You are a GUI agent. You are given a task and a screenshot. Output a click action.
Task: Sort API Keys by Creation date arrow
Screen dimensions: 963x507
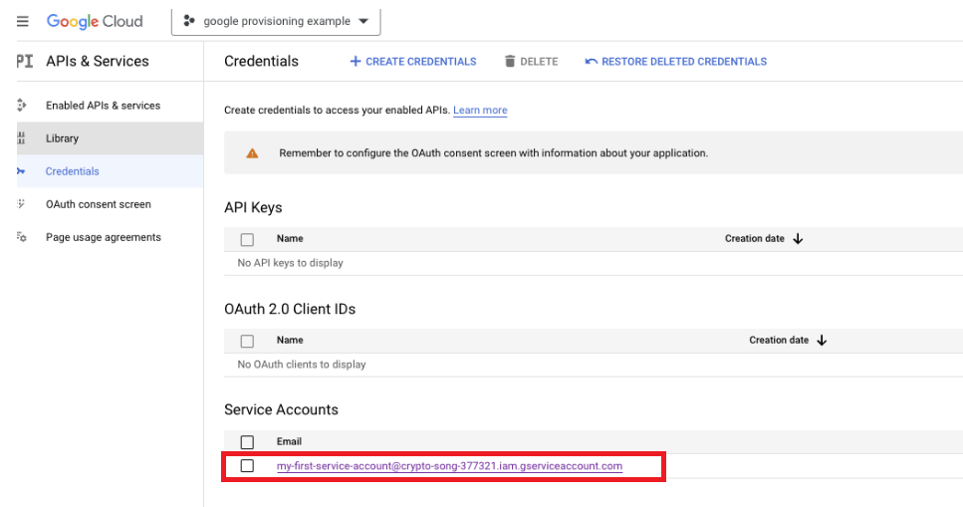(x=798, y=238)
